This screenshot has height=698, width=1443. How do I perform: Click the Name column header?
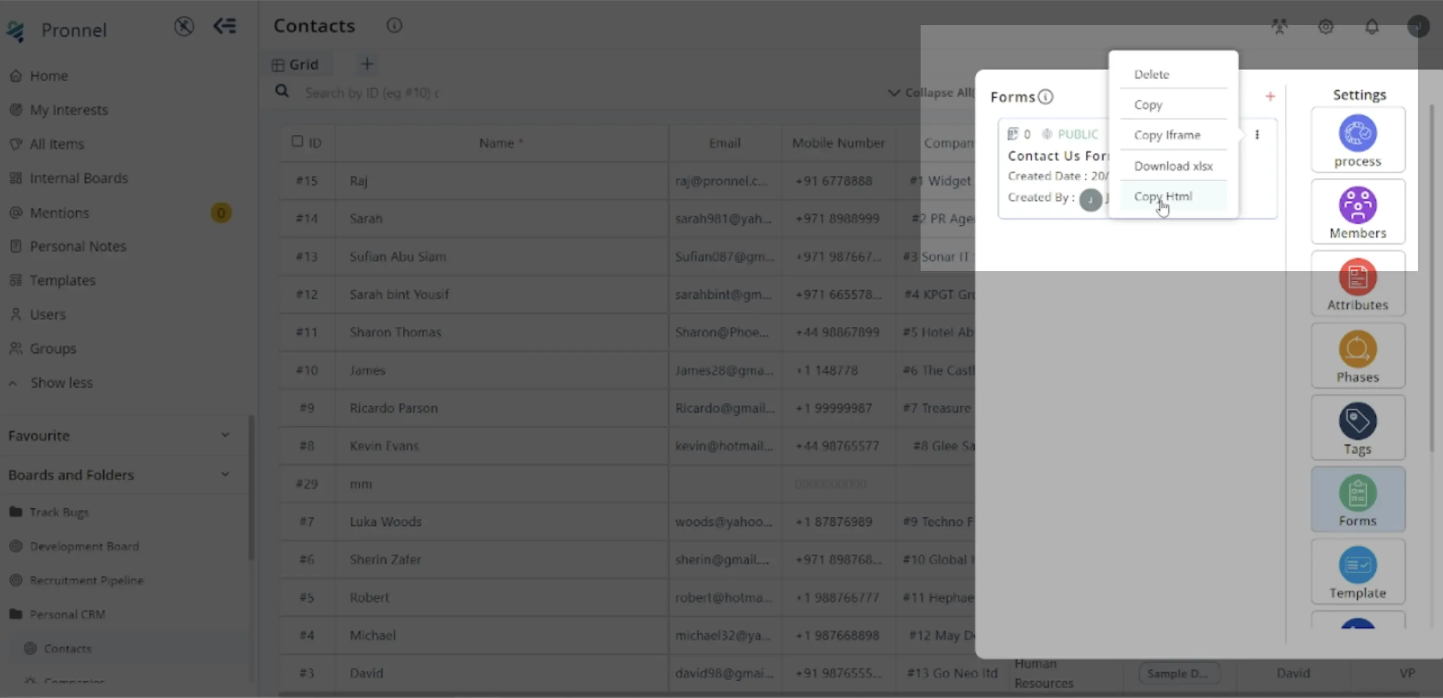[501, 143]
